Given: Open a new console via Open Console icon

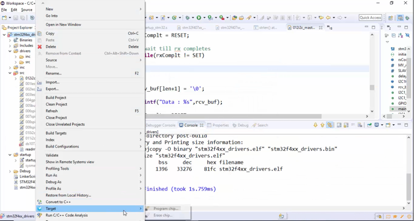Looking at the screenshot, I should [x=388, y=125].
